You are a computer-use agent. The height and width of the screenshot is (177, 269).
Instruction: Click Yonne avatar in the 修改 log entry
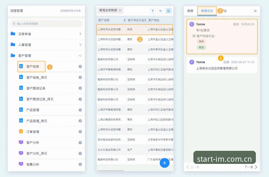(192, 24)
